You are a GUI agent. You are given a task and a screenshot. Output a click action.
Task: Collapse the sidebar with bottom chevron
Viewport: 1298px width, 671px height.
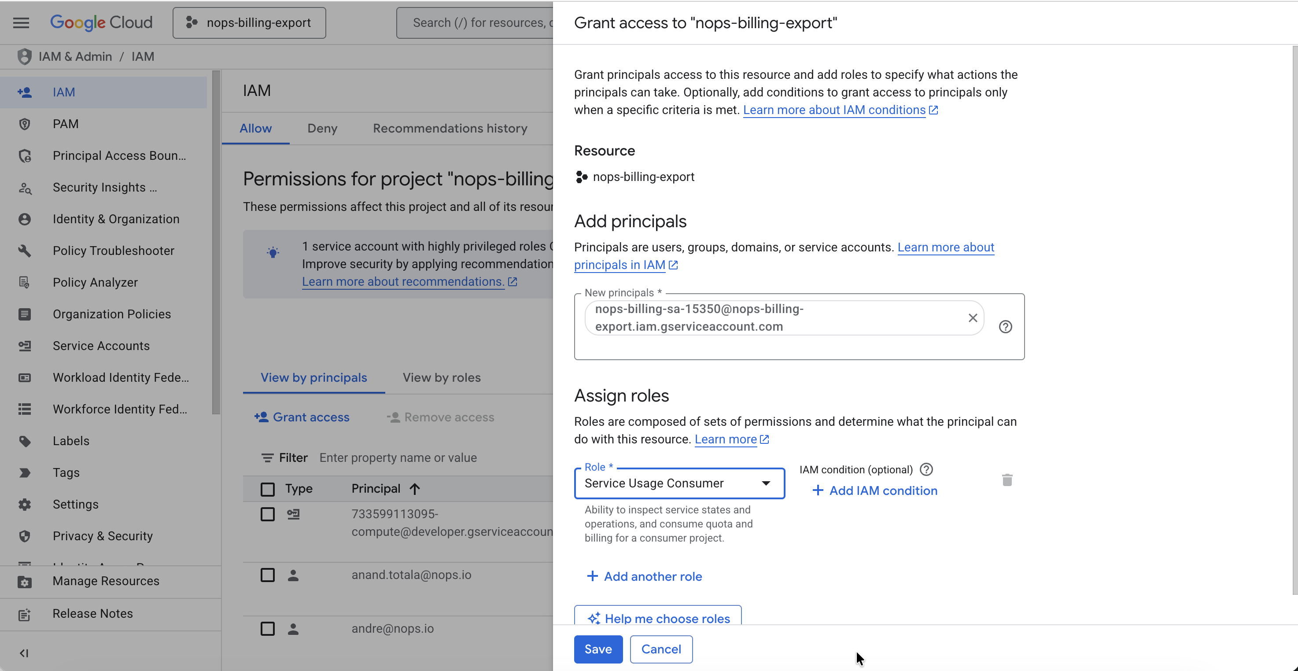24,653
